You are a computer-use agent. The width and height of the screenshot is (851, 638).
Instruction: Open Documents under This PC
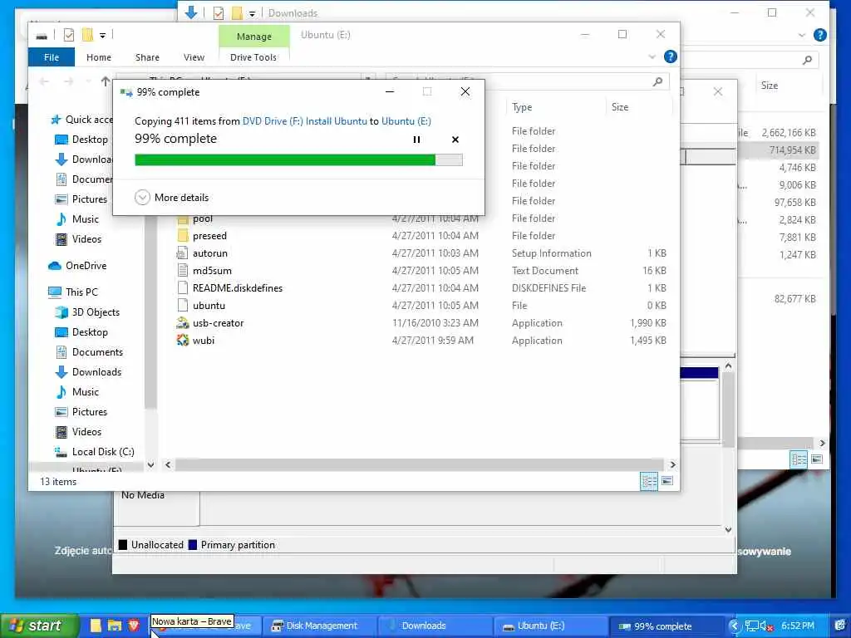coord(90,352)
